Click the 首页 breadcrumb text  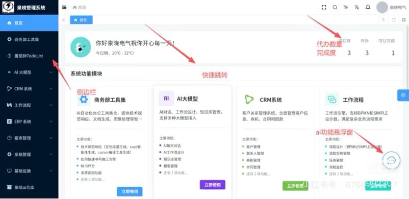[x=82, y=7]
